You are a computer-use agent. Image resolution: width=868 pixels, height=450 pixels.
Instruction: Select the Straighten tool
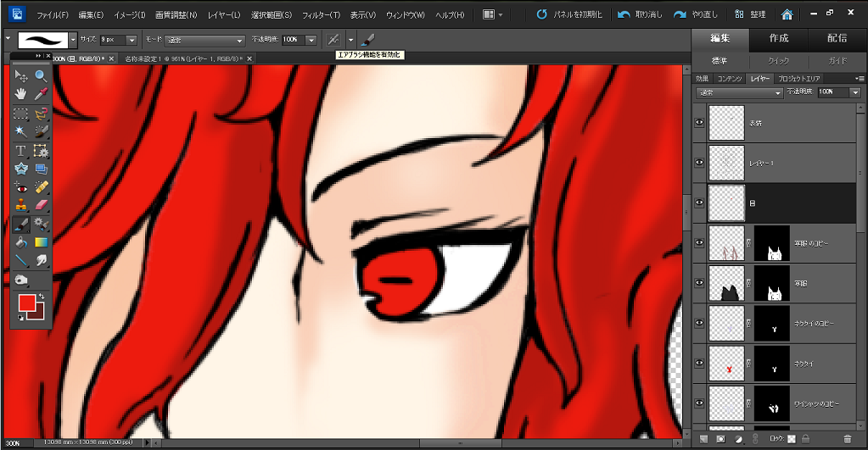41,169
